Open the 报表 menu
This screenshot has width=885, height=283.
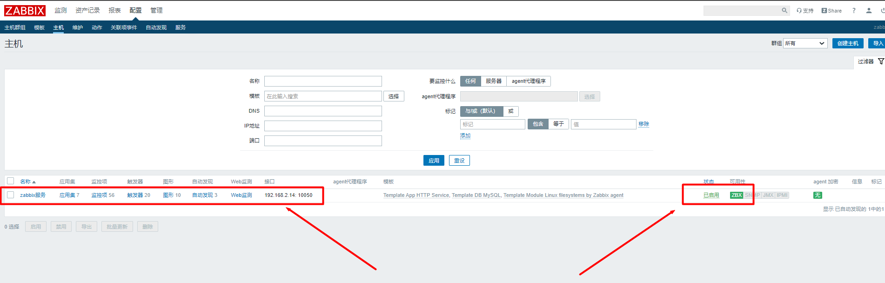click(x=114, y=10)
